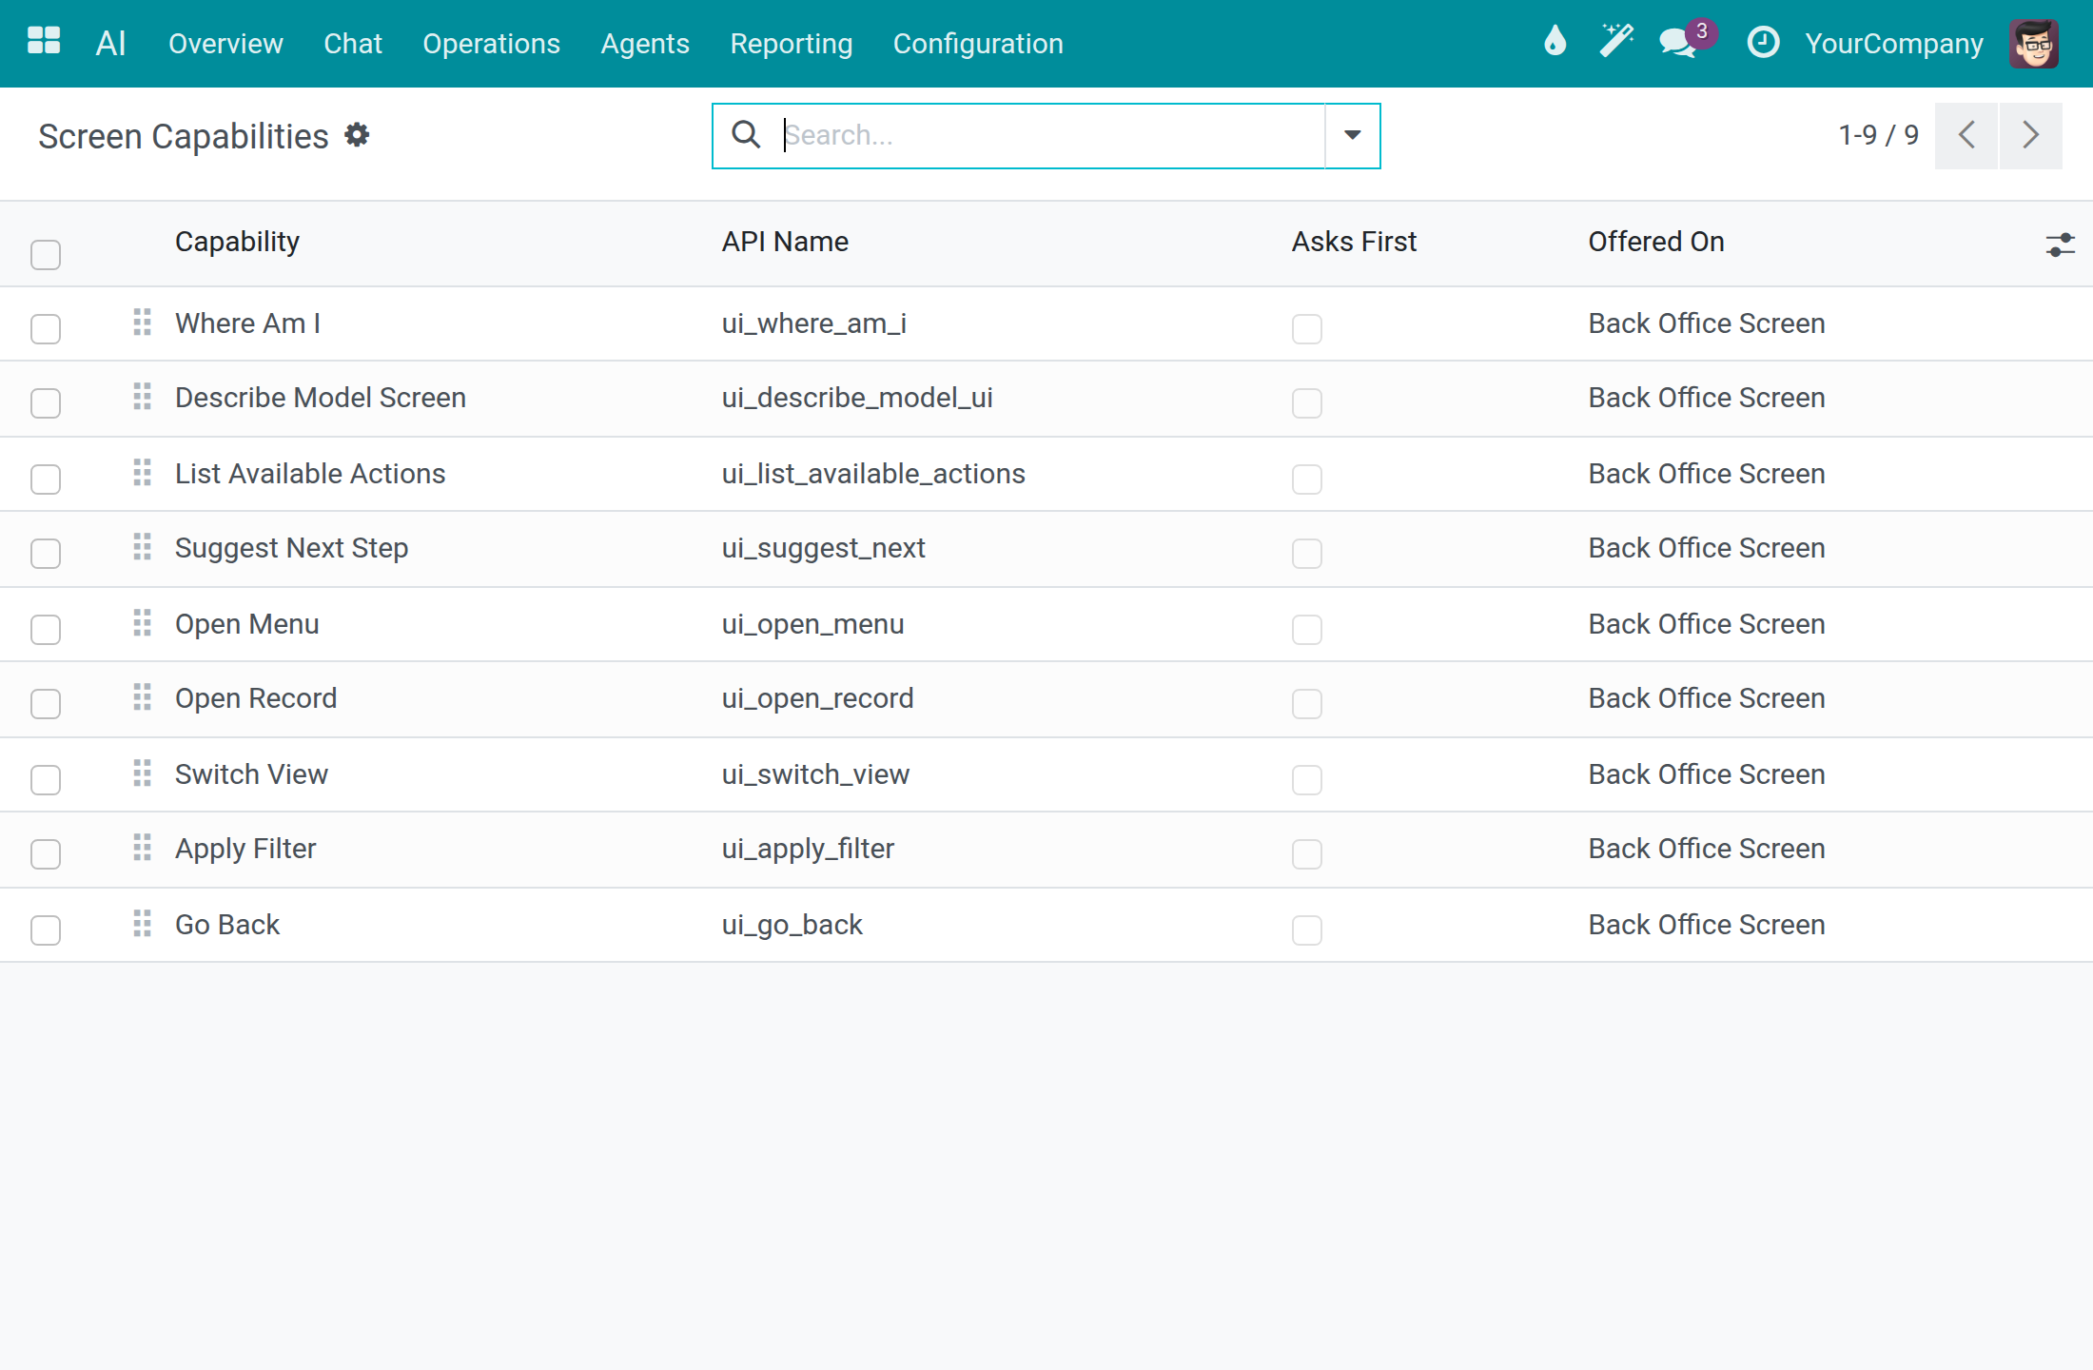Open the Describe Model Screen record
Image resolution: width=2093 pixels, height=1370 pixels.
[x=321, y=398]
